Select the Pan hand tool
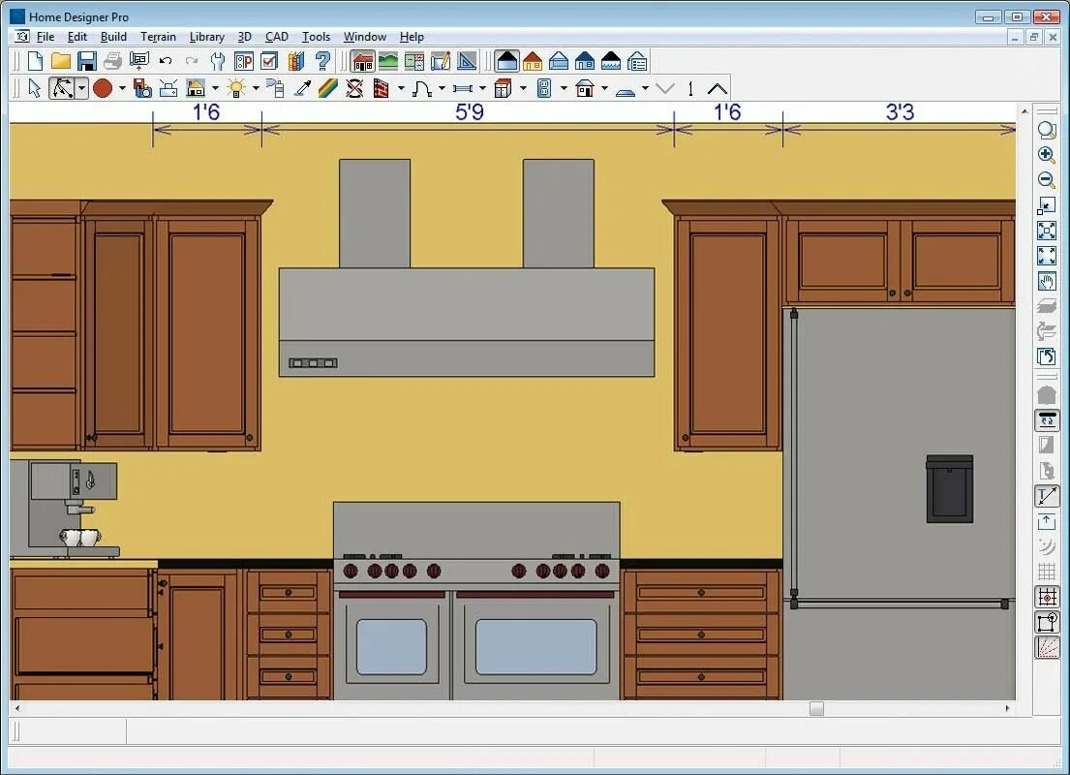This screenshot has height=775, width=1070. (x=1046, y=281)
